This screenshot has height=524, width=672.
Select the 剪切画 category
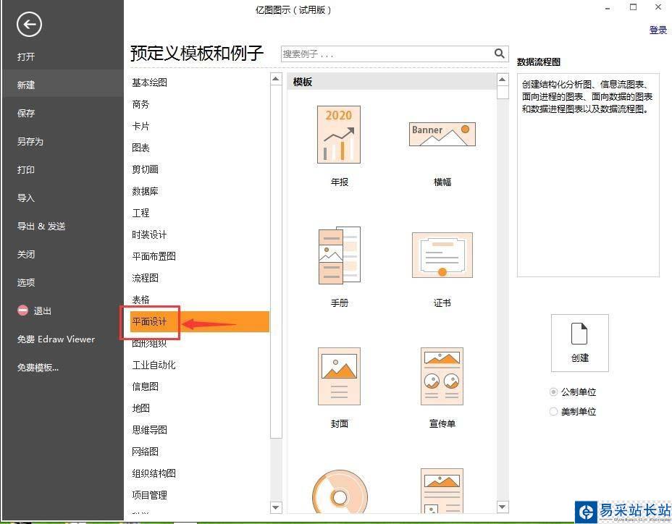145,169
